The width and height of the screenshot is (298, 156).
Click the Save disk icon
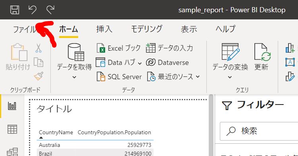(x=15, y=10)
